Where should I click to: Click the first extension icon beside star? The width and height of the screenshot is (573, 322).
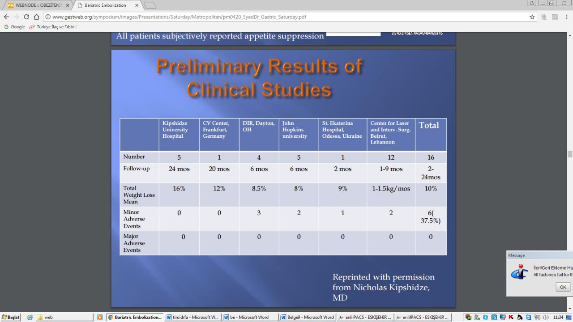(x=544, y=17)
